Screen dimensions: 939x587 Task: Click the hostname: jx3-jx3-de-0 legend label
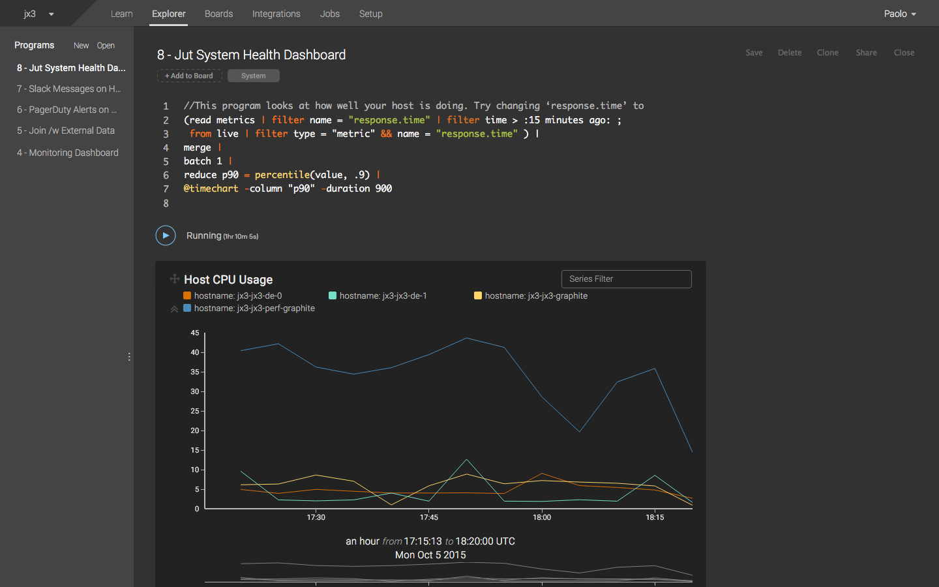pyautogui.click(x=238, y=295)
